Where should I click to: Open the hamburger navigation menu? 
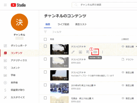tap(5, 5)
